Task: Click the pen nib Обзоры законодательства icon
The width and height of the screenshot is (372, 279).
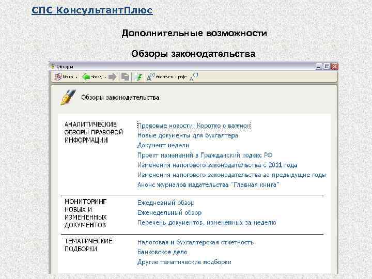Action: click(68, 97)
